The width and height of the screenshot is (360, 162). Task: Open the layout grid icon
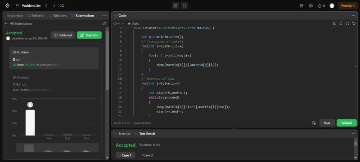(301, 6)
